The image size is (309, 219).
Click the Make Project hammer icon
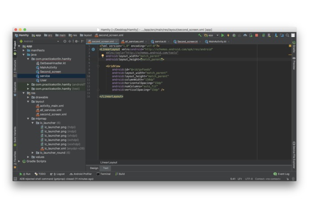(x=200, y=35)
